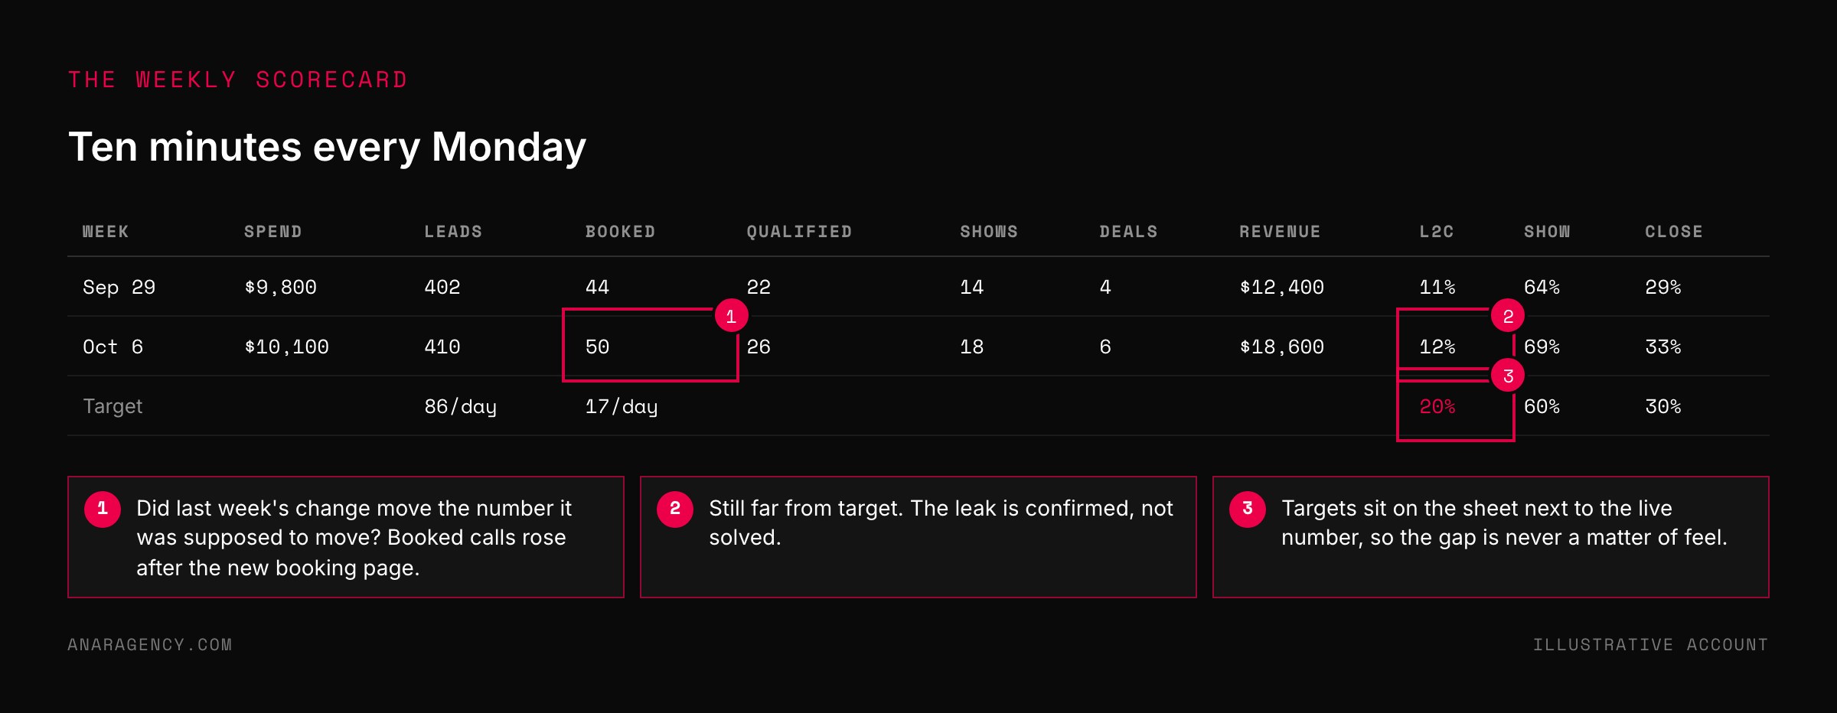1837x713 pixels.
Task: Click marker 1 on the booked cell
Action: (731, 315)
